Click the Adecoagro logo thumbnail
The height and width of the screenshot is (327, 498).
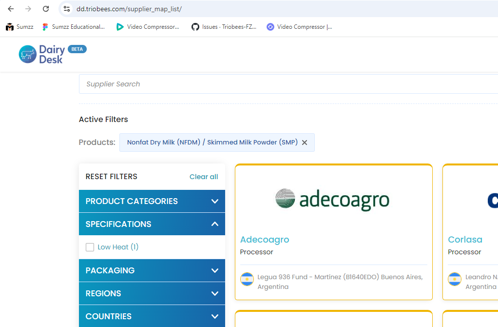tap(333, 199)
